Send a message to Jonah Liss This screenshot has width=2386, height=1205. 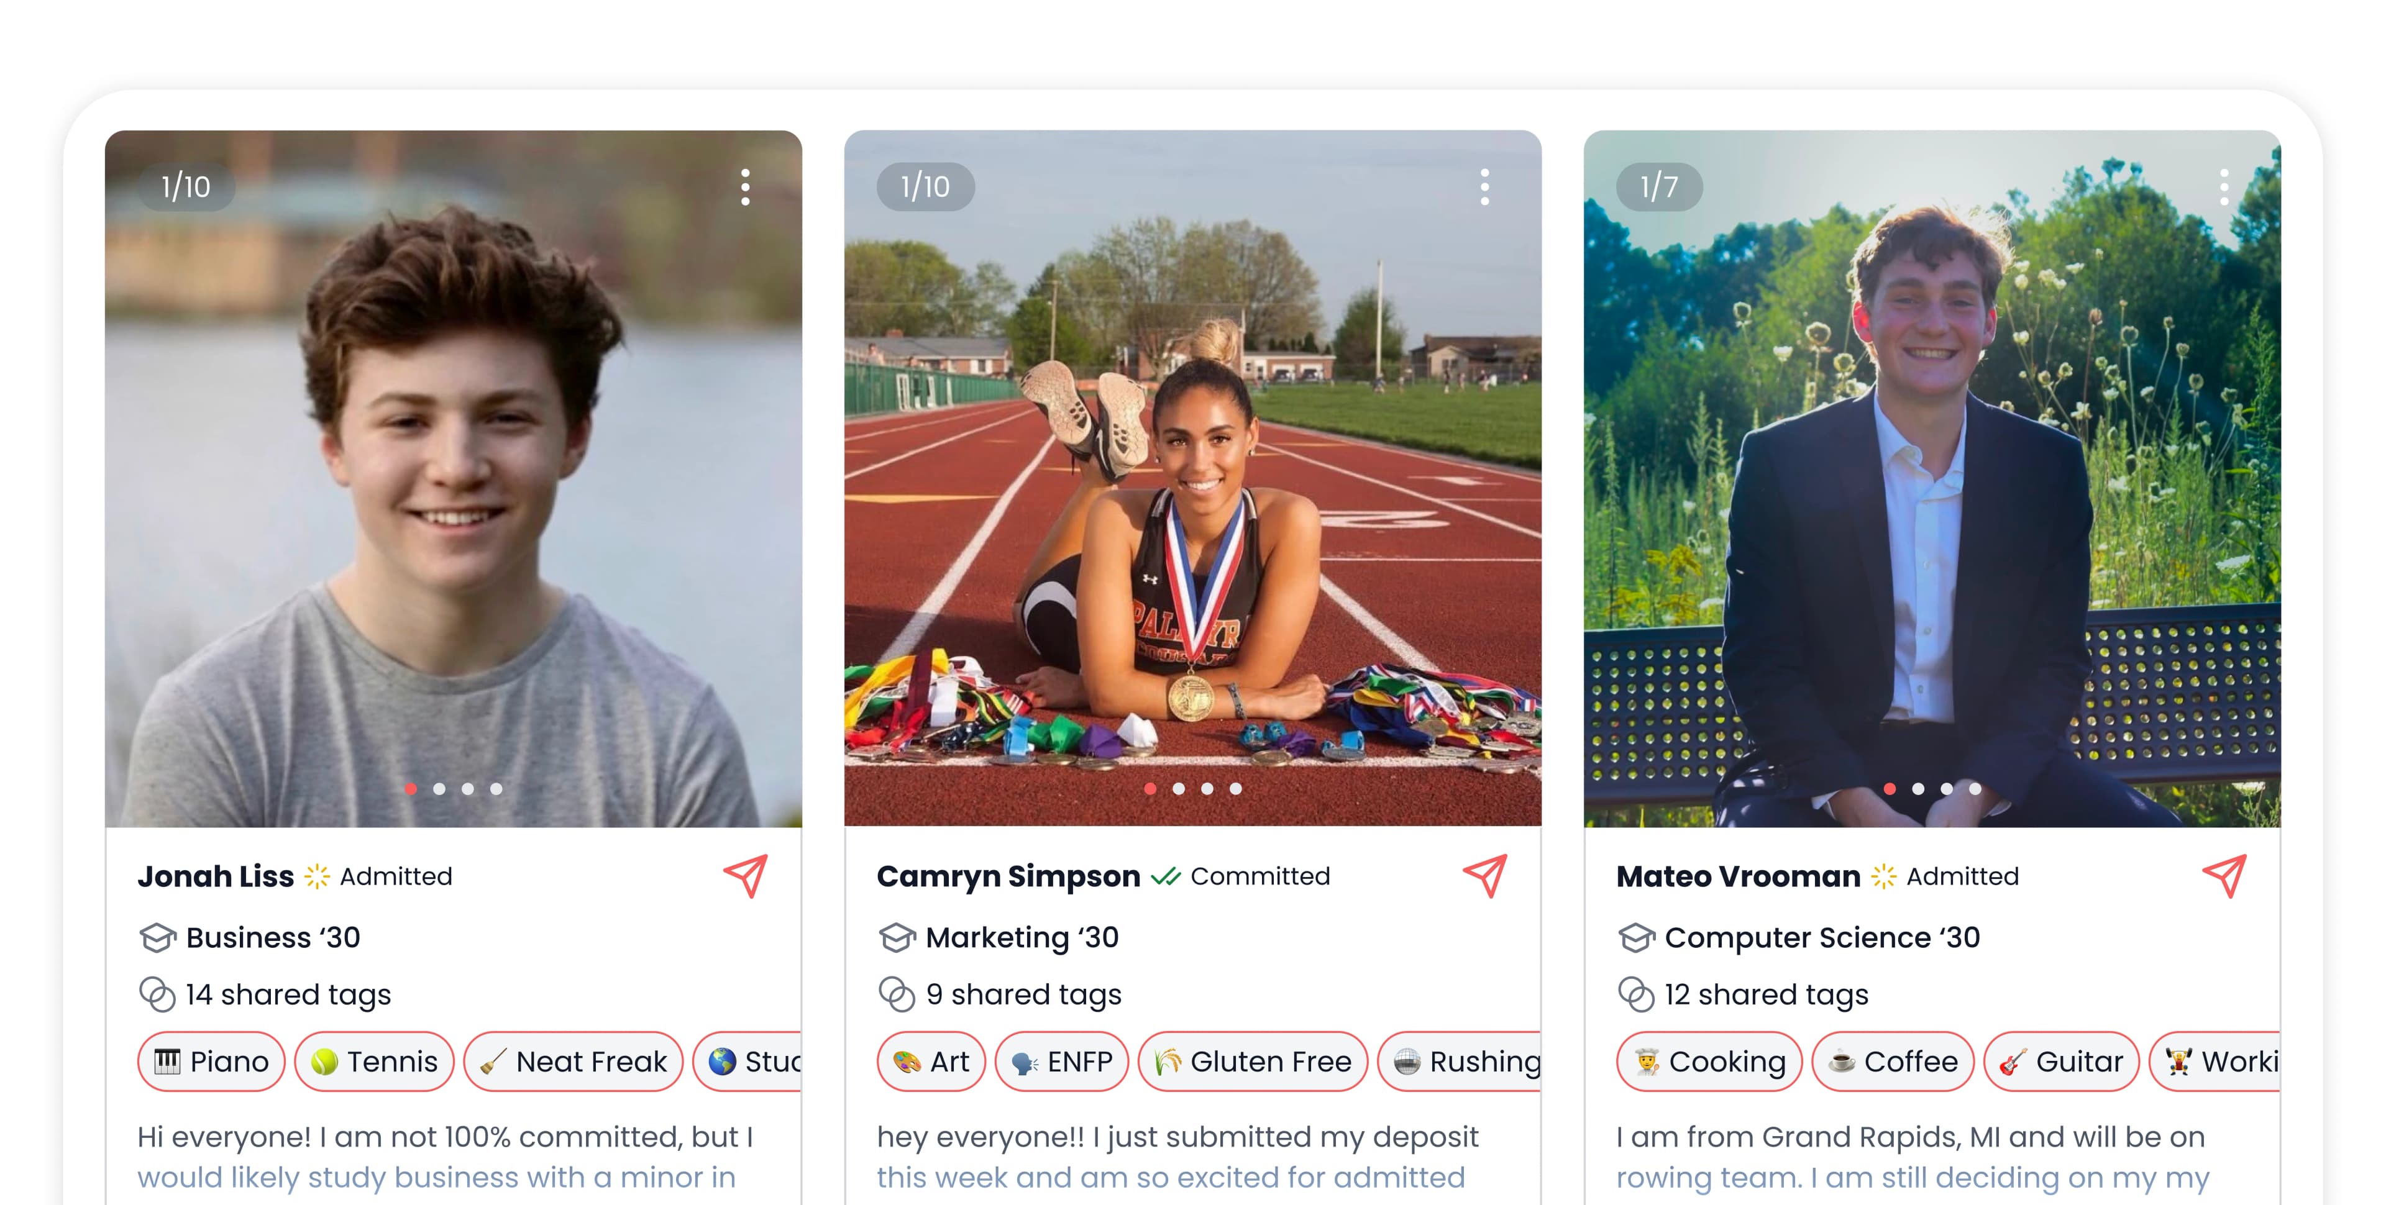[x=746, y=875]
